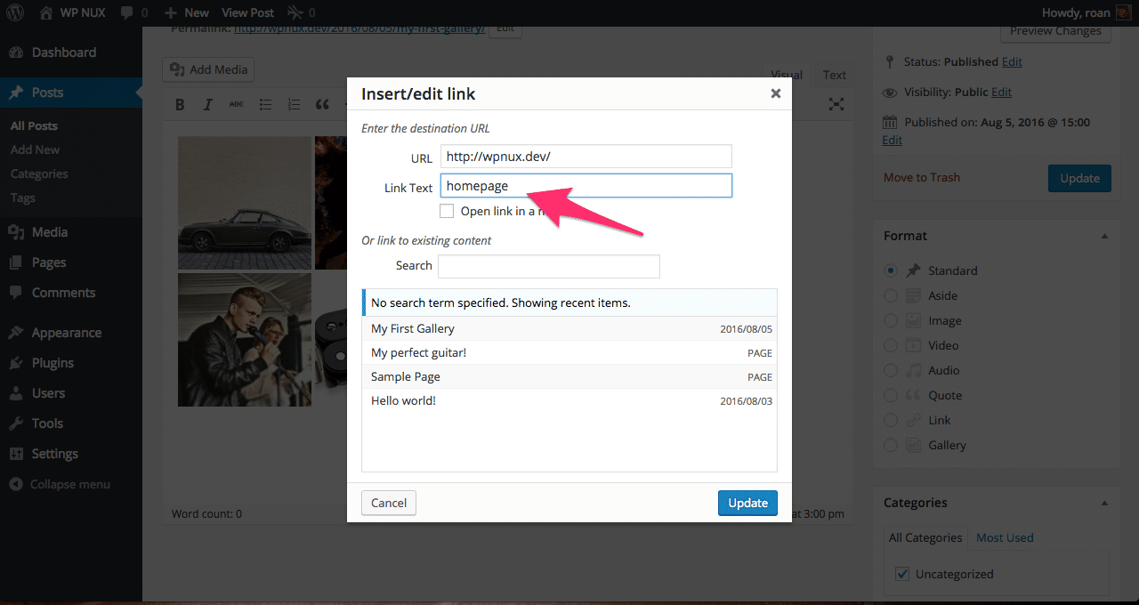Edit the Published on date

tap(893, 140)
